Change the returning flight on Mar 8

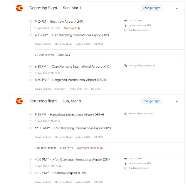pyautogui.click(x=152, y=101)
